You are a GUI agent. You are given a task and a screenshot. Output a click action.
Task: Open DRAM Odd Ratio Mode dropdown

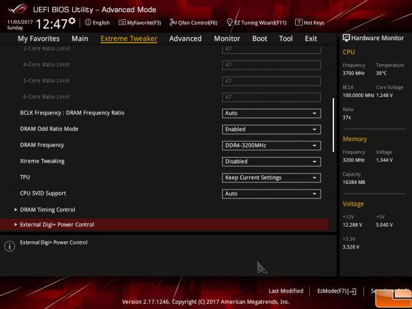[x=271, y=130]
